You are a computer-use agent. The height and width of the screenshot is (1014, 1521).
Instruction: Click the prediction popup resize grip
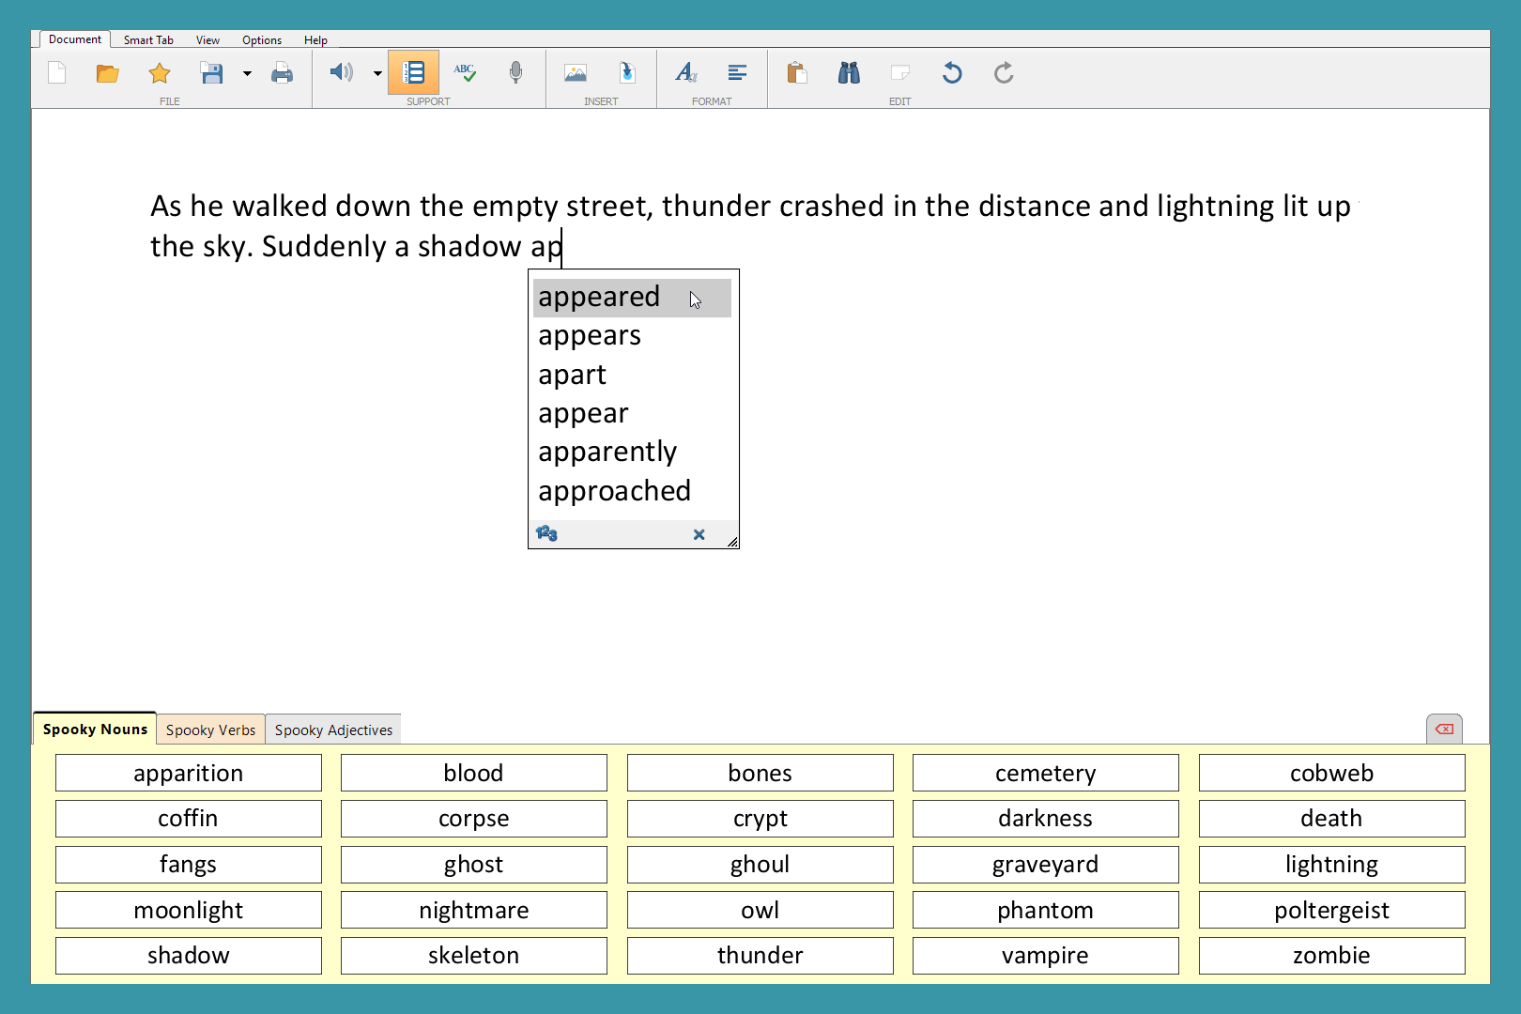[732, 542]
